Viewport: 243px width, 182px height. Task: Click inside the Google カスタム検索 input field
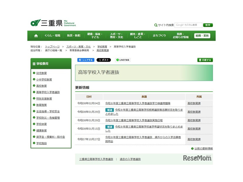click(187, 25)
